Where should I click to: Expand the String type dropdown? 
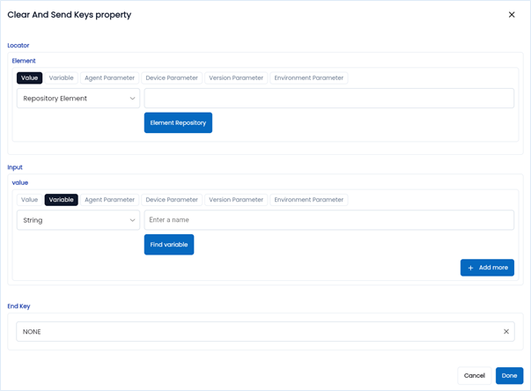tap(78, 220)
